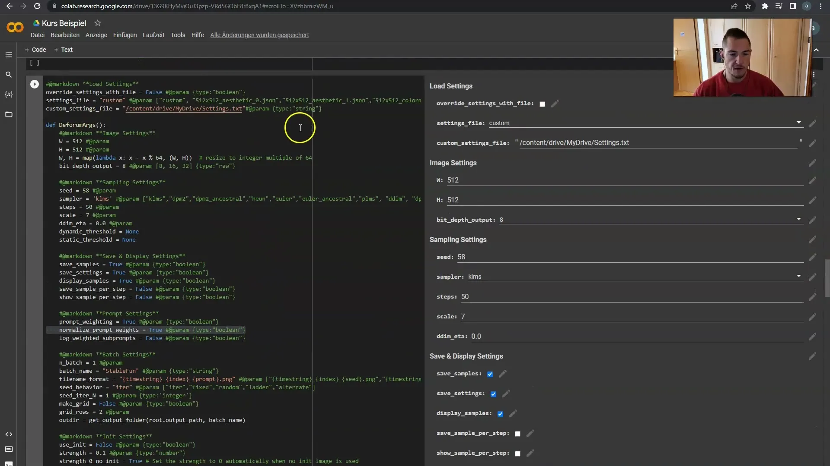Viewport: 830px width, 466px height.
Task: Click the Colab logo
Action: click(x=15, y=28)
